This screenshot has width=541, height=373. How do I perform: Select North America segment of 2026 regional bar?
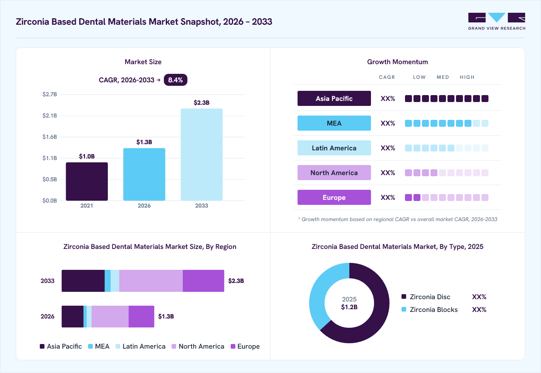(110, 317)
